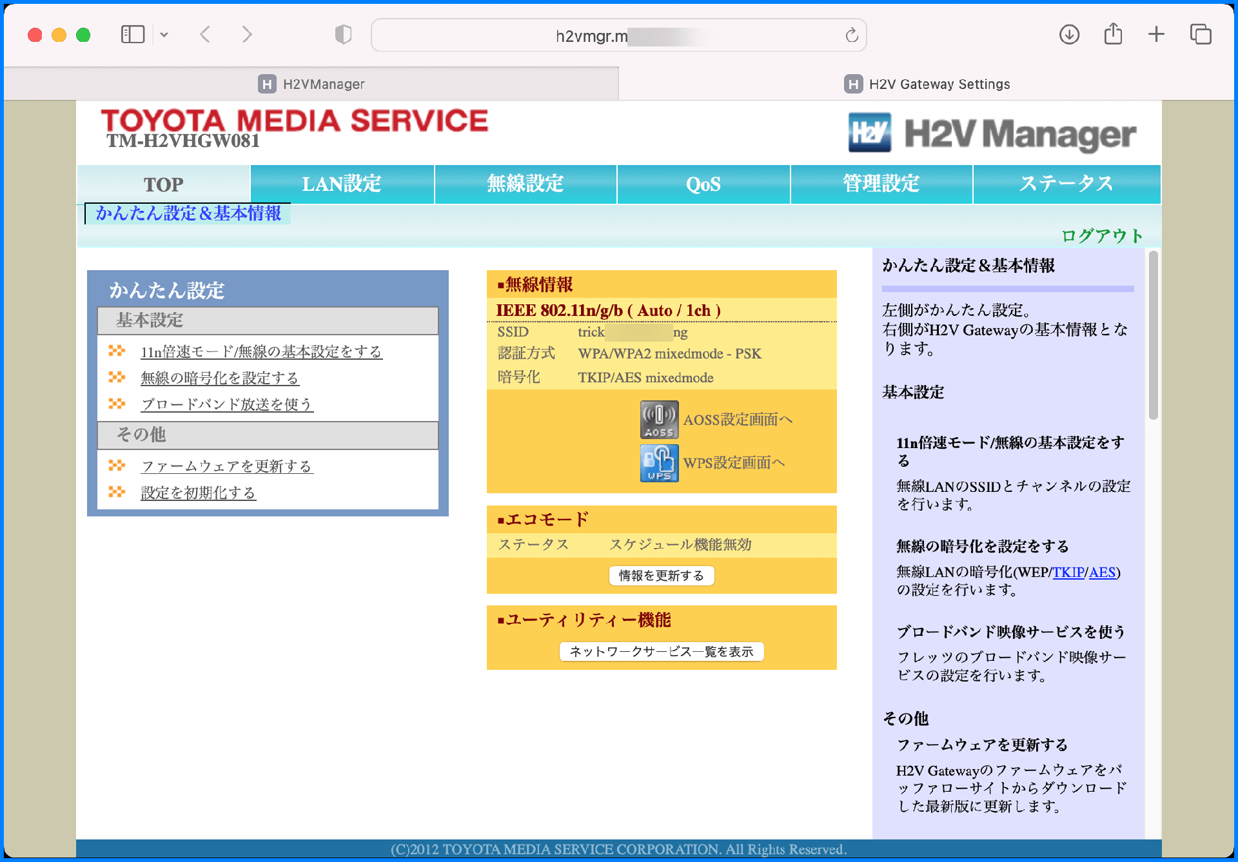Open the QoS navigation tab

click(x=703, y=184)
